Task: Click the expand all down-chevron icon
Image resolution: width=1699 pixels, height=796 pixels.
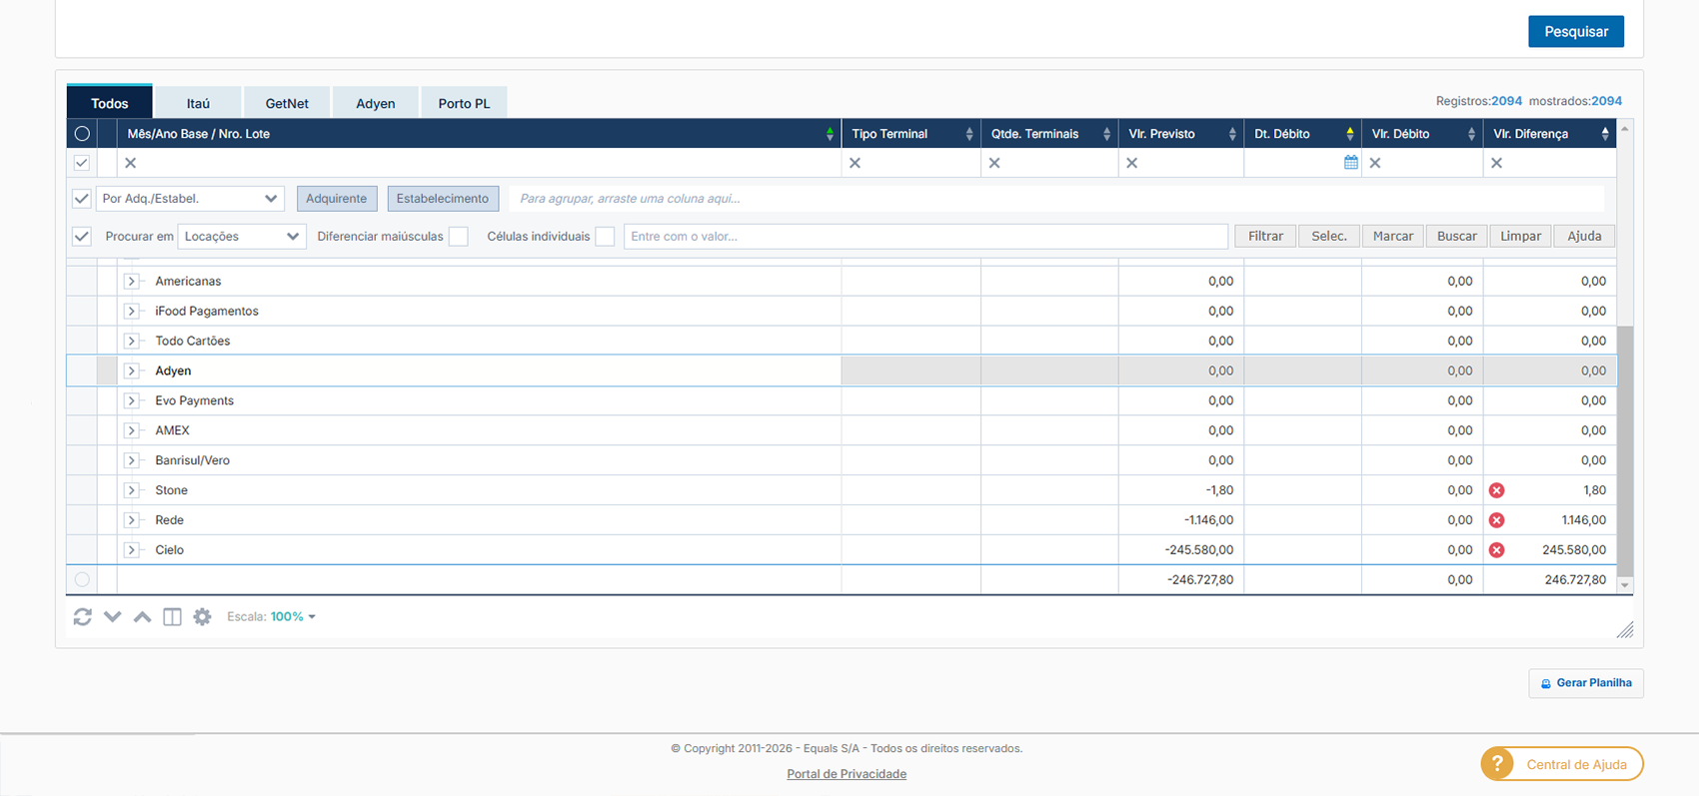Action: (x=113, y=617)
